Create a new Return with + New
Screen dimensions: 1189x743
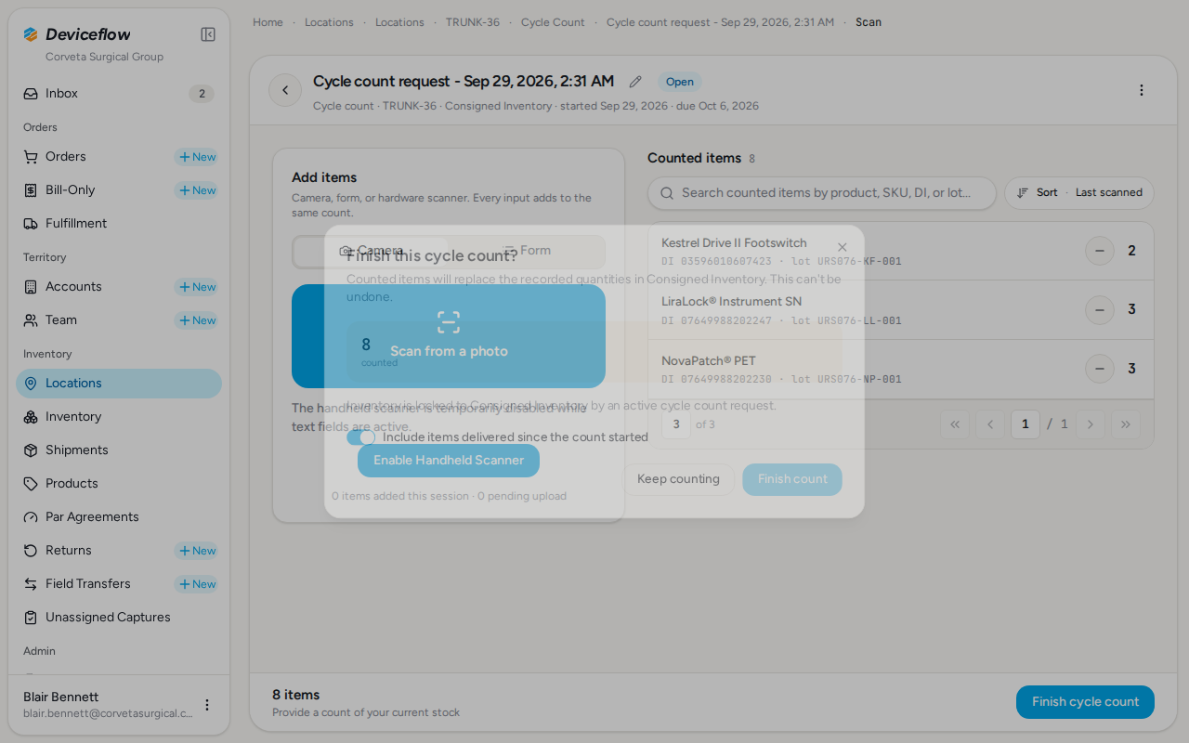click(197, 551)
